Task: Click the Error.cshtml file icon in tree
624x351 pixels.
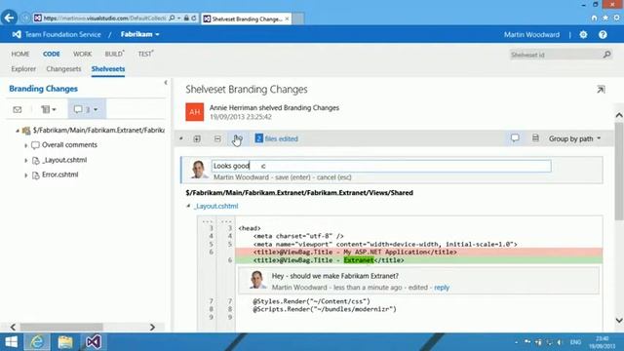Action: pos(35,175)
